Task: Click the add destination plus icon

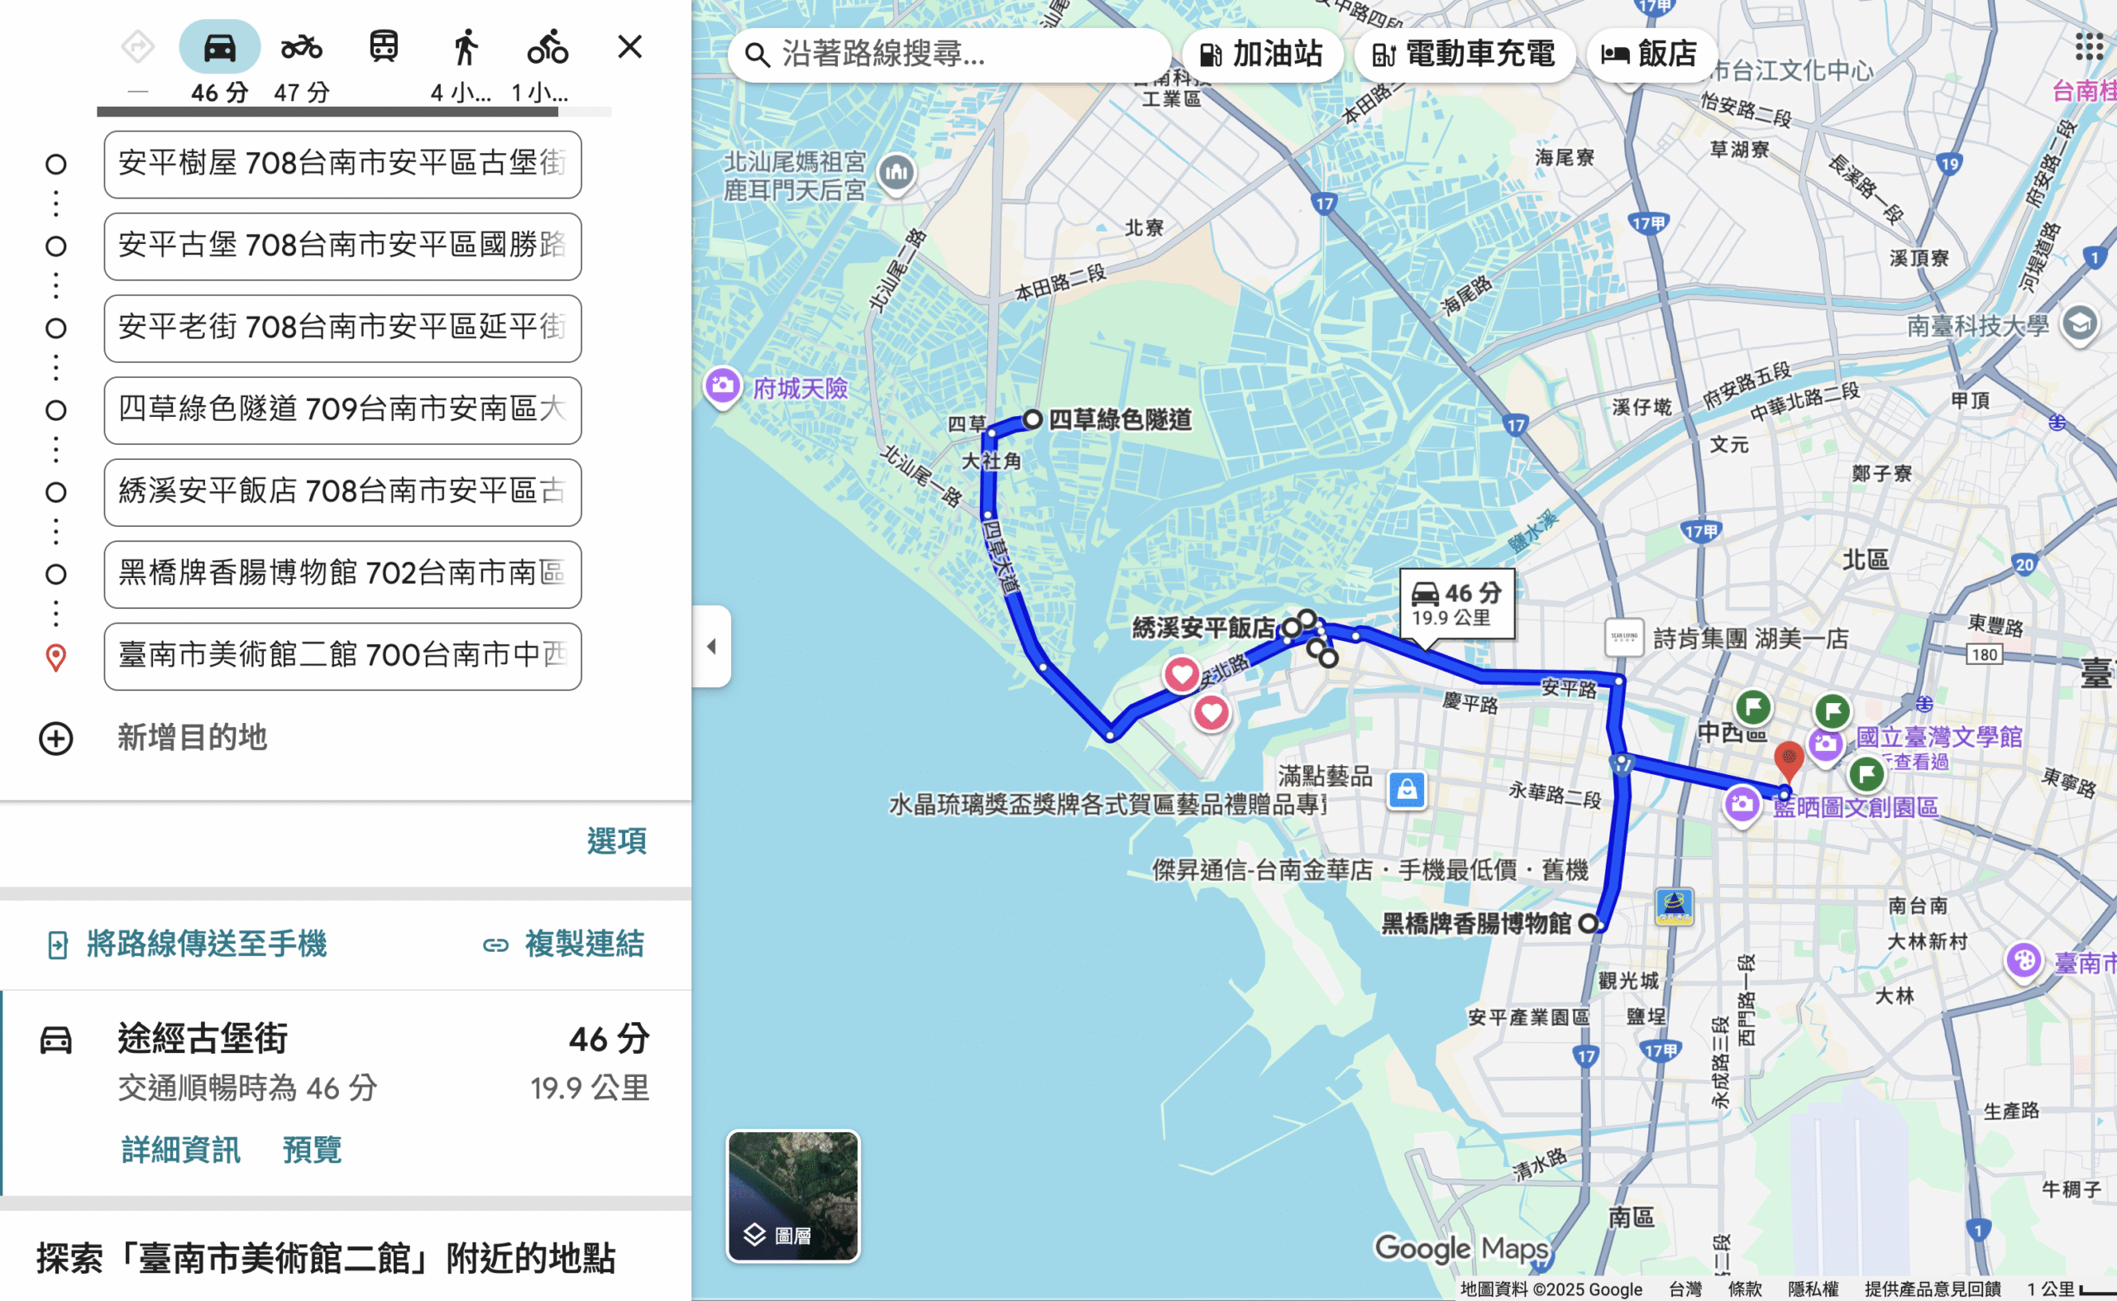Action: click(56, 739)
